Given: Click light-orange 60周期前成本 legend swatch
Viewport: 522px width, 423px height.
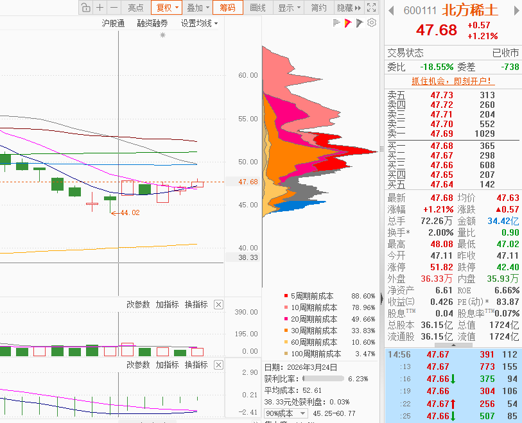Looking at the screenshot, I should pos(286,342).
